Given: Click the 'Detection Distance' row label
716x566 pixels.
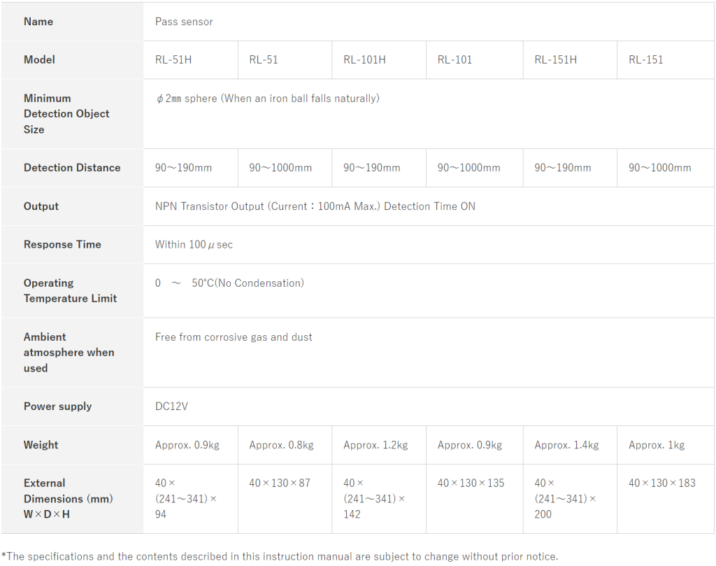Looking at the screenshot, I should coord(72,168).
